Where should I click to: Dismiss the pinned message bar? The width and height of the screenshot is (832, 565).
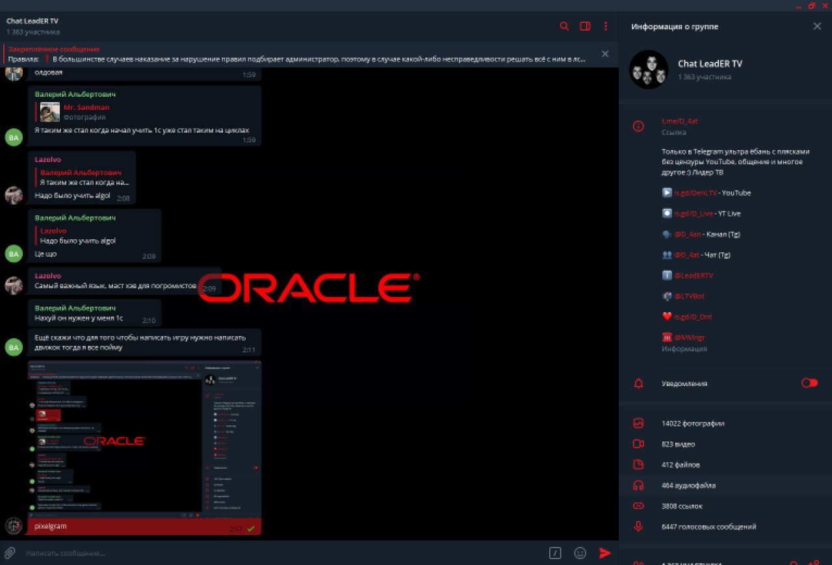click(605, 54)
